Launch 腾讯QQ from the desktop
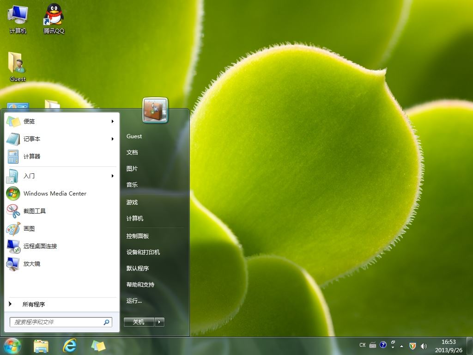The image size is (473, 355). point(54,19)
